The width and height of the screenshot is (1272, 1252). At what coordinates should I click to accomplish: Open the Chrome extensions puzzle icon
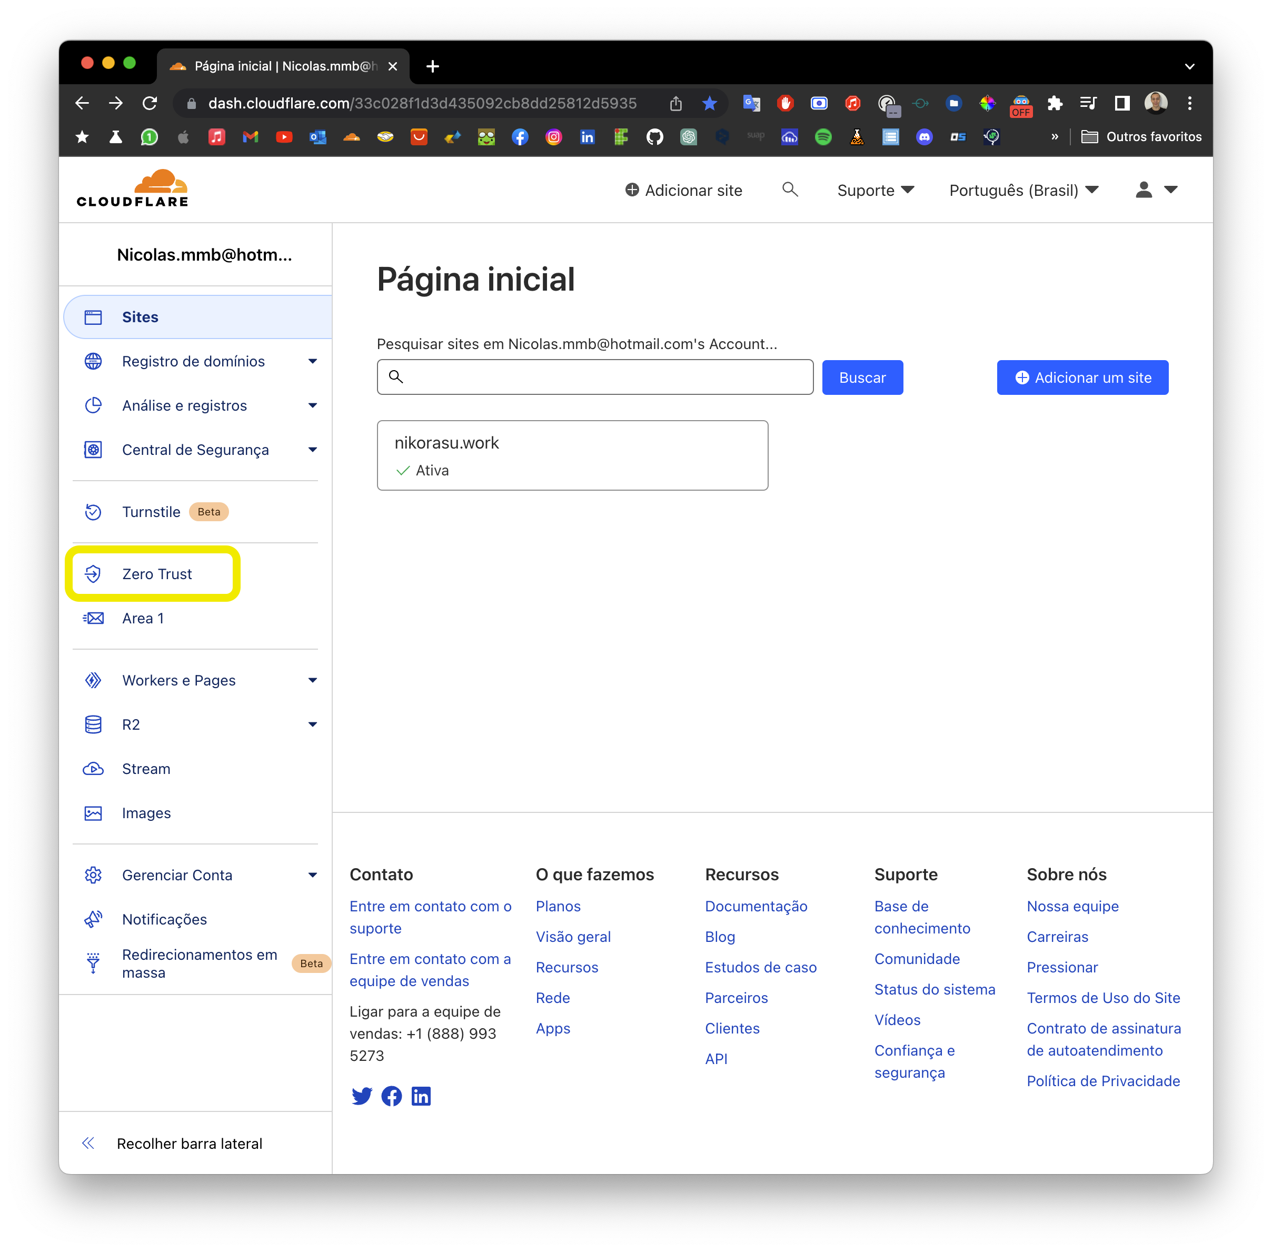point(1055,103)
